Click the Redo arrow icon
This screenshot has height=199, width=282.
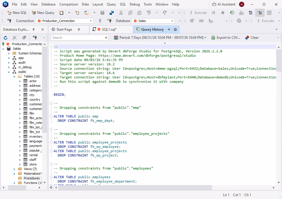165,13
